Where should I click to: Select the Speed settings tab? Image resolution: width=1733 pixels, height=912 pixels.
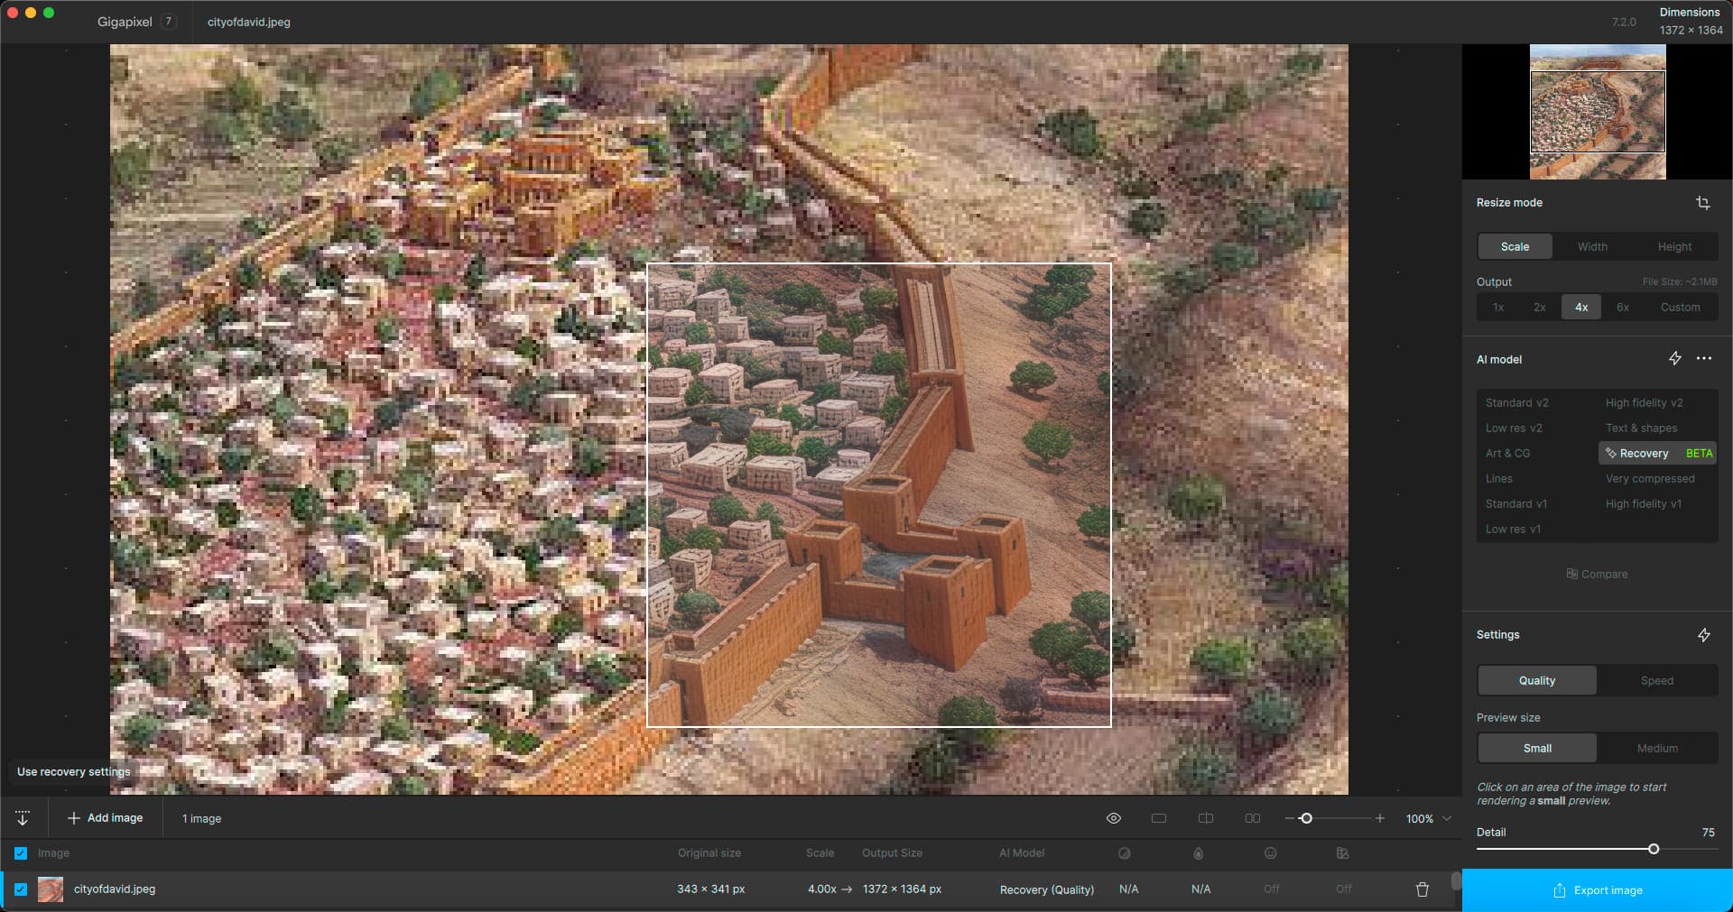click(x=1656, y=681)
